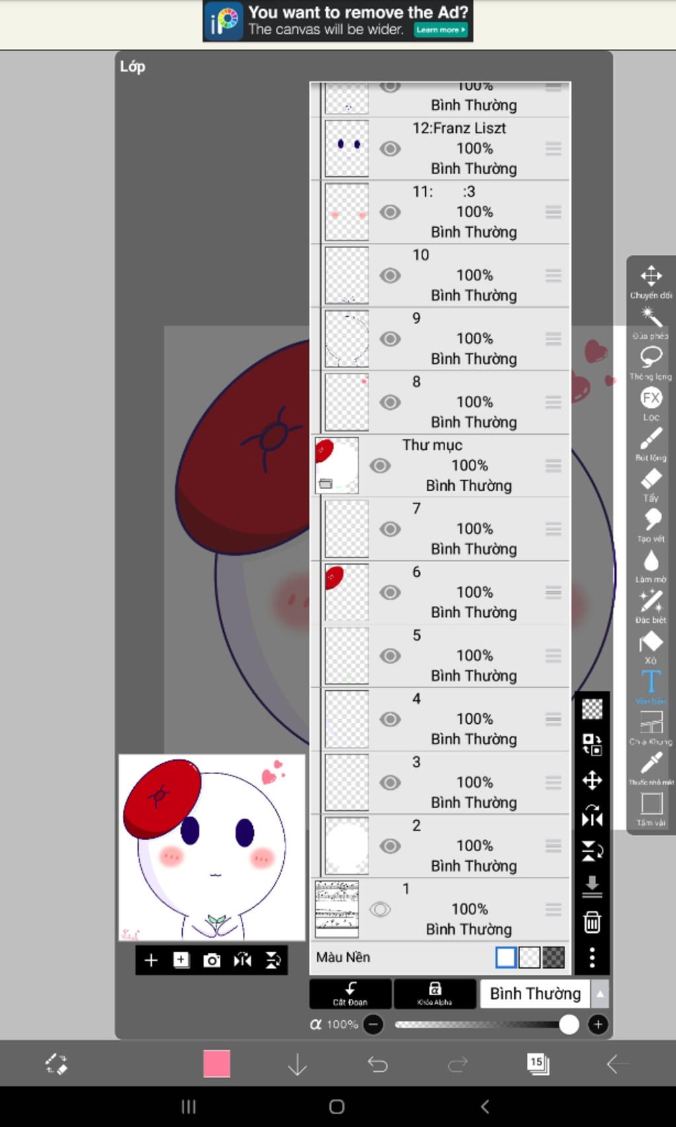The width and height of the screenshot is (676, 1127).
Task: Click the back arrow in bottom bar
Action: coord(617,1064)
